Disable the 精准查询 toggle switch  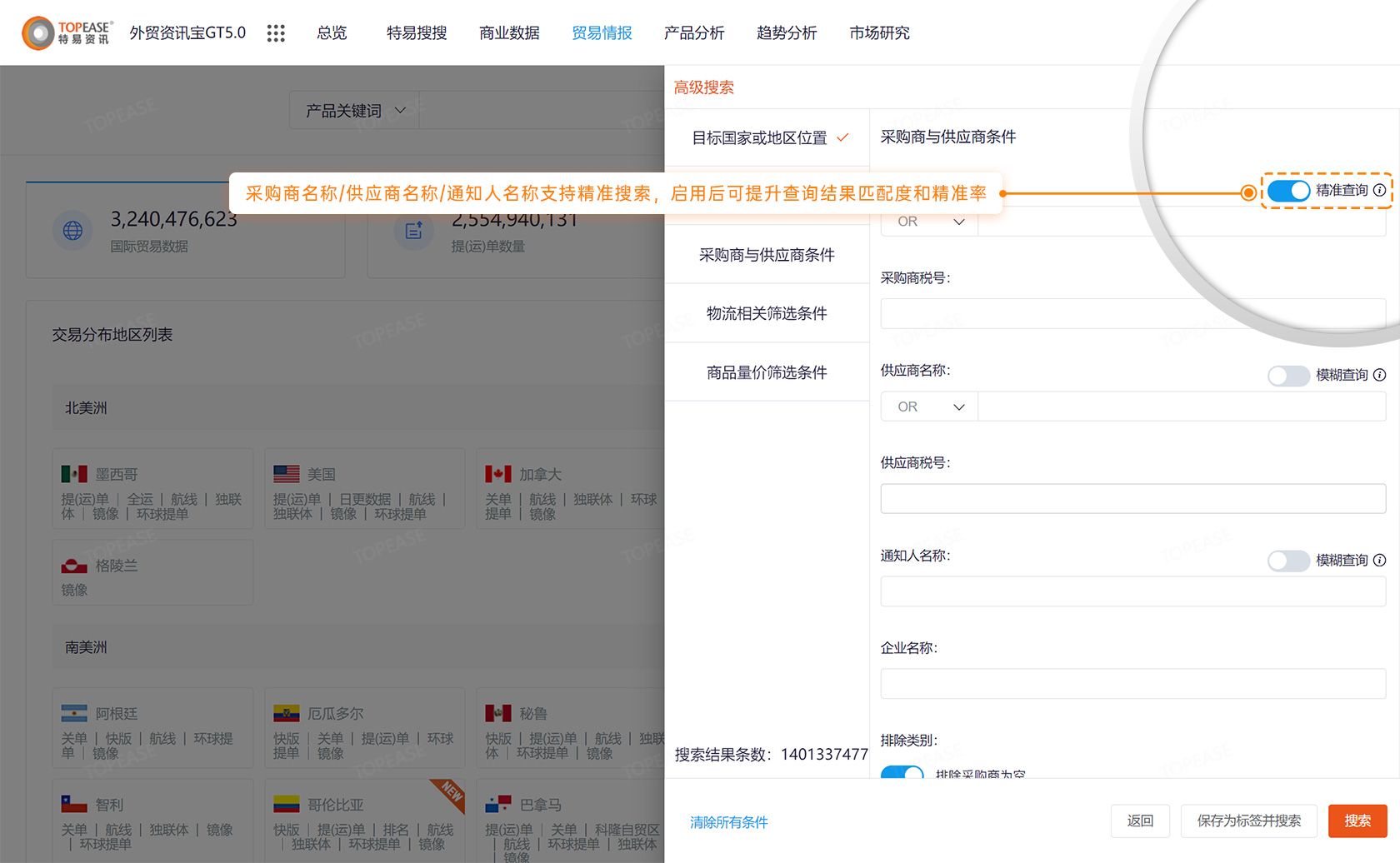(x=1288, y=191)
